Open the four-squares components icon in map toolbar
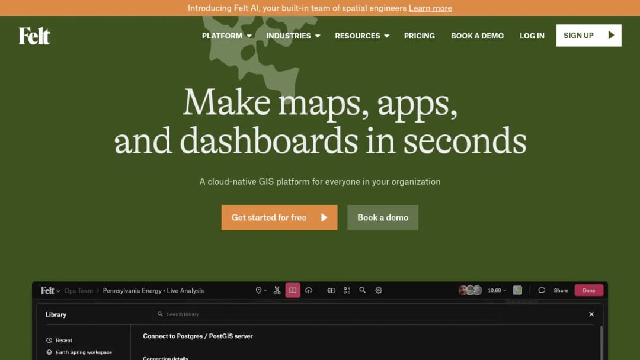 coord(347,290)
